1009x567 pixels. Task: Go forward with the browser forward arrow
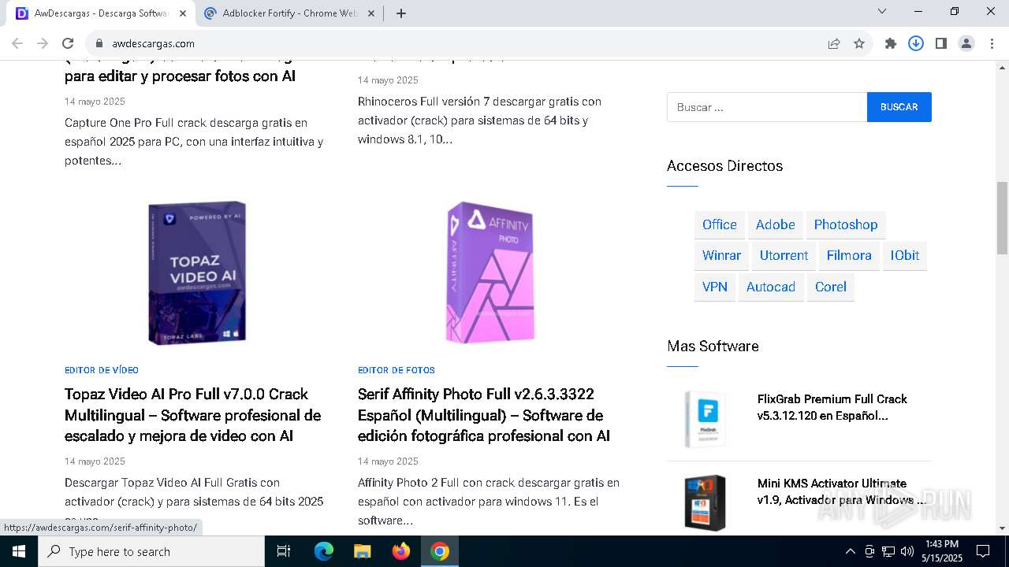point(43,43)
